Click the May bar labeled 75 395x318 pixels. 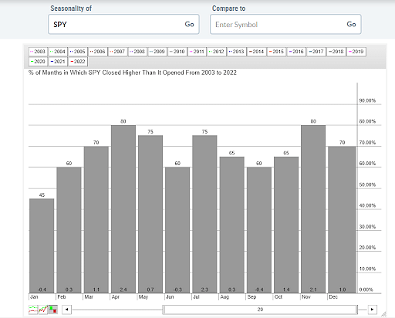pyautogui.click(x=150, y=214)
